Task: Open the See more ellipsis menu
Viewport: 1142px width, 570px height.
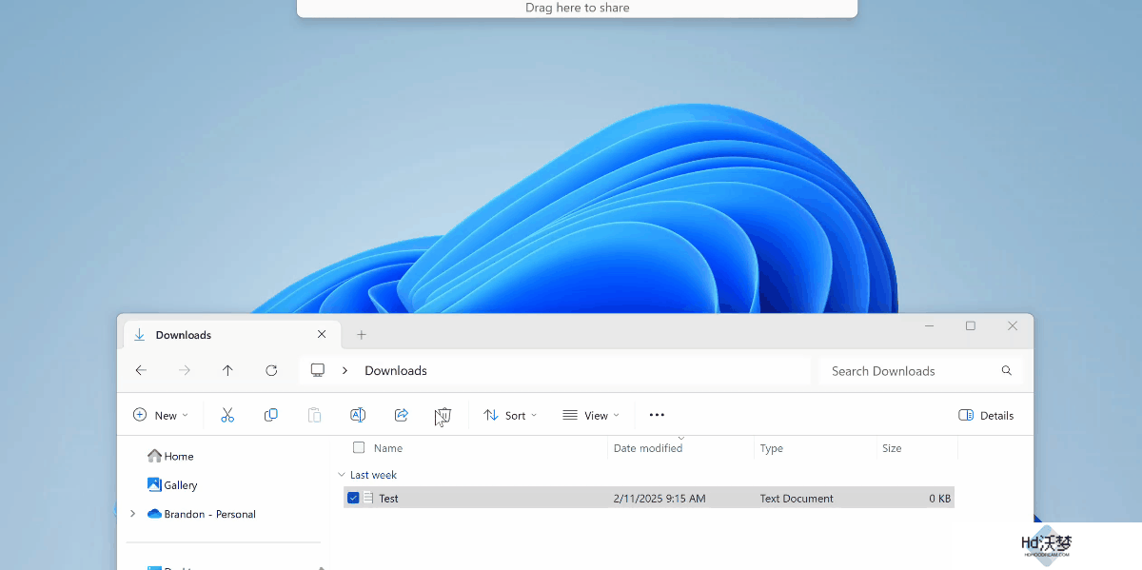Action: (657, 415)
